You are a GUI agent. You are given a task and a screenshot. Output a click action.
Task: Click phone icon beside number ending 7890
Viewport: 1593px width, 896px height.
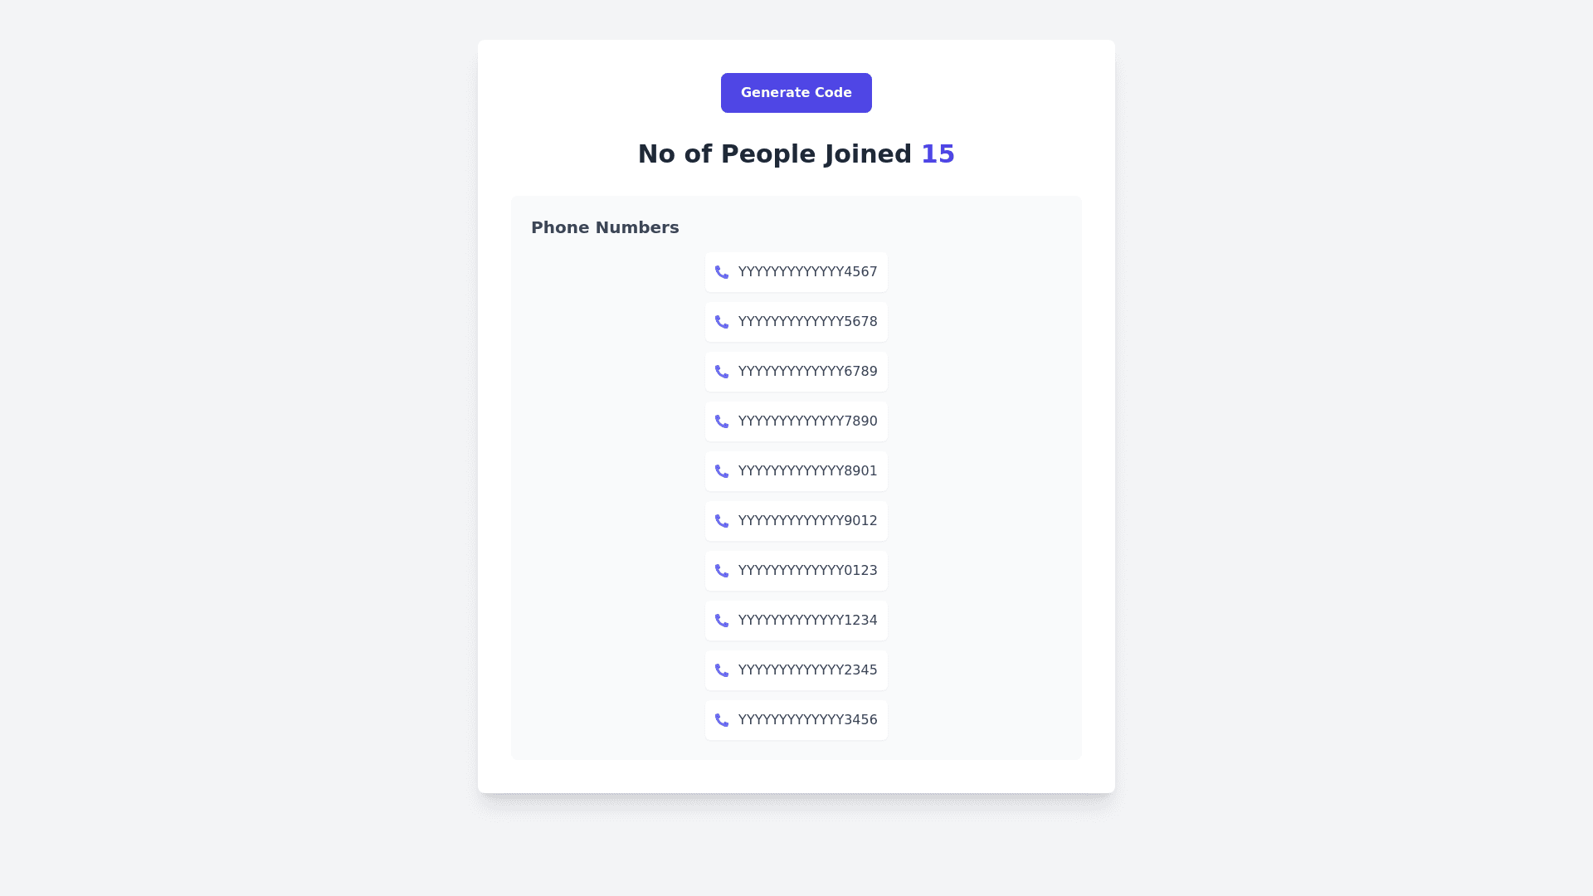click(x=722, y=421)
